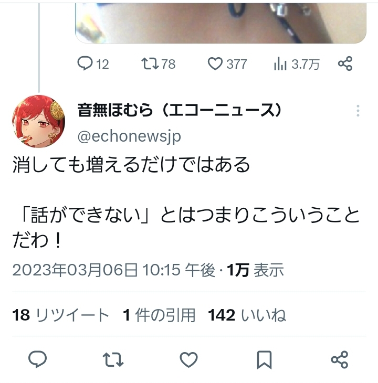
Task: View analytics showing 3.7万 impressions
Action: pos(297,64)
